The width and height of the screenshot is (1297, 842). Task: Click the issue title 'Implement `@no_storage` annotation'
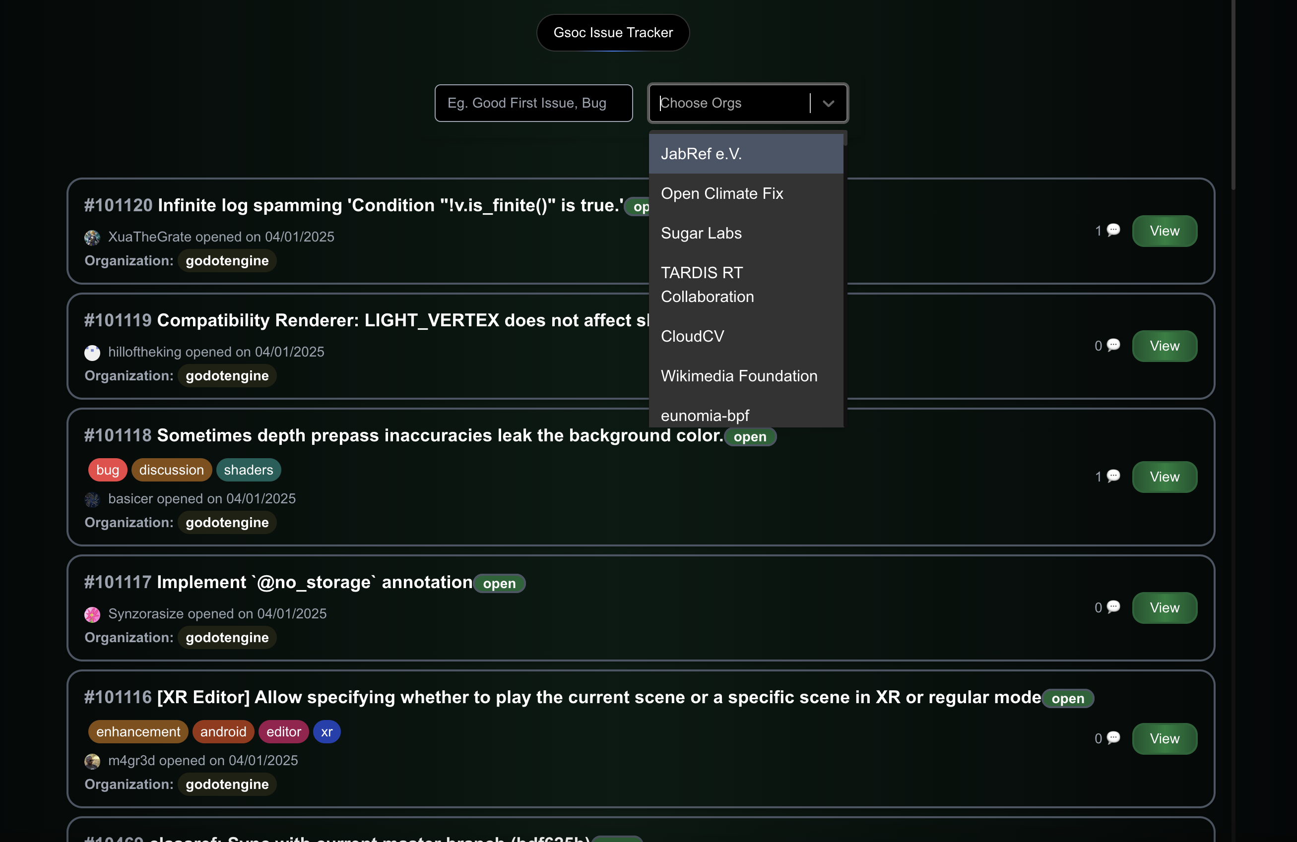315,582
